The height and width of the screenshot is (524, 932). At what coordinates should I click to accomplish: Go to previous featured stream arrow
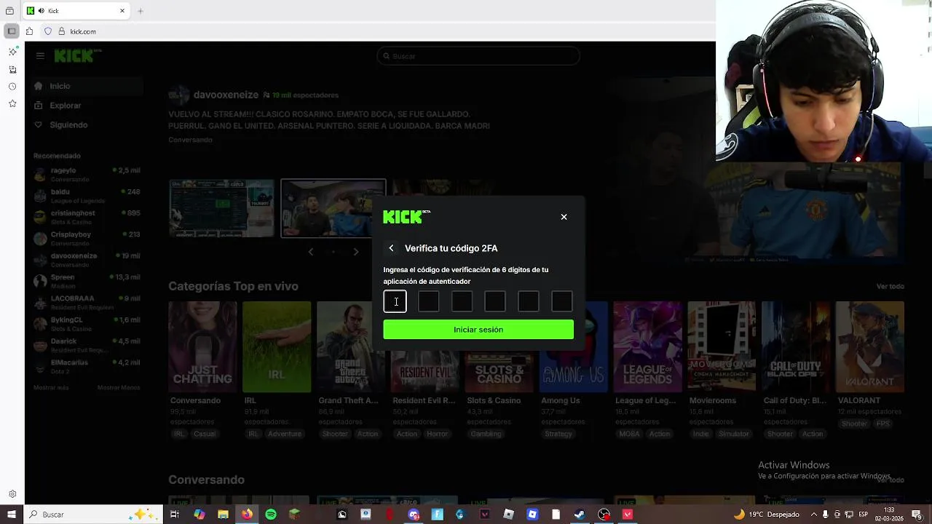(311, 252)
